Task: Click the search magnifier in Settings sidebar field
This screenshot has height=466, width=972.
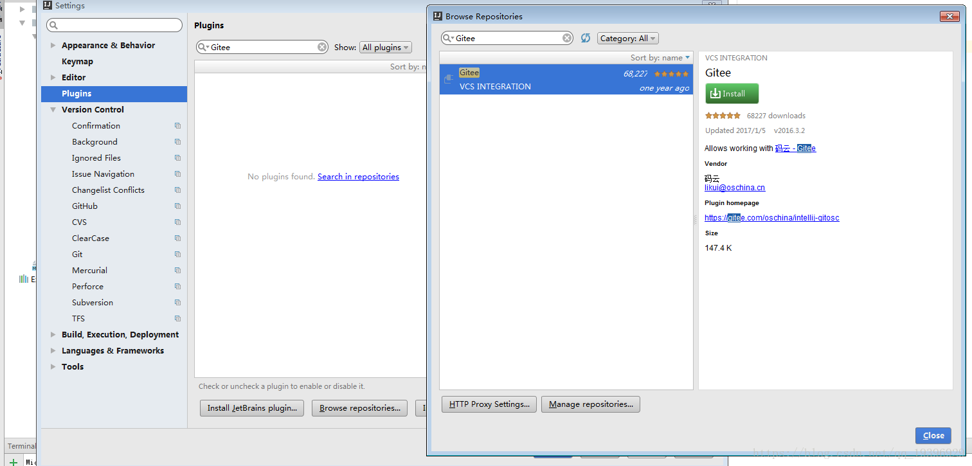Action: [x=54, y=25]
